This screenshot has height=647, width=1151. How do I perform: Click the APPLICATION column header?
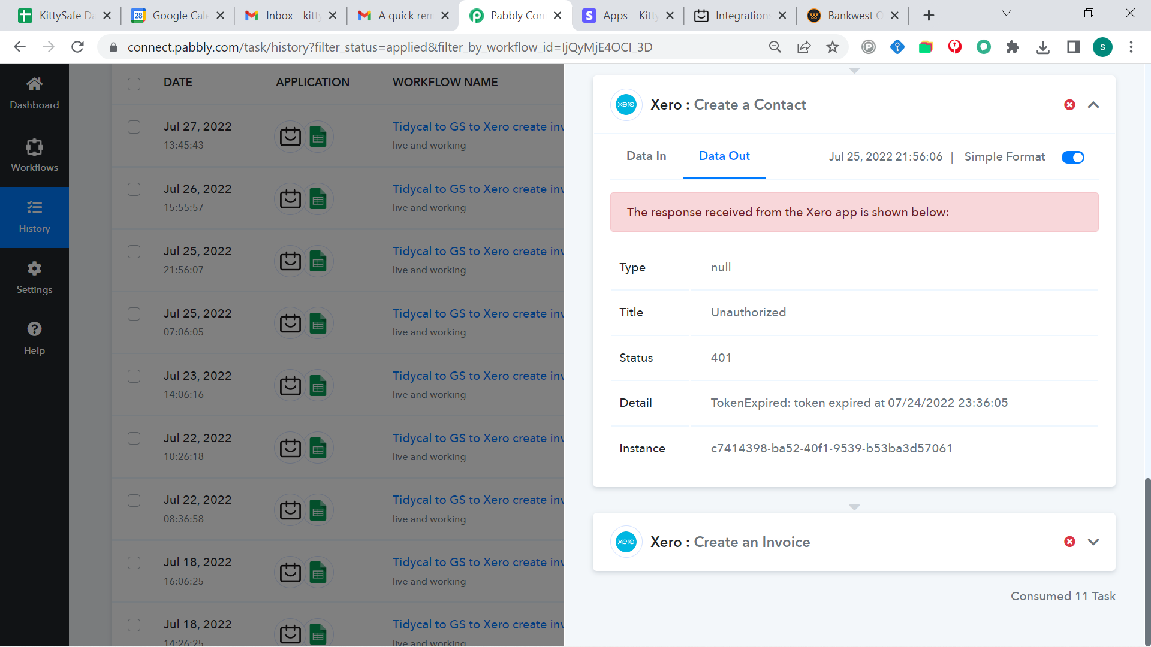(312, 82)
